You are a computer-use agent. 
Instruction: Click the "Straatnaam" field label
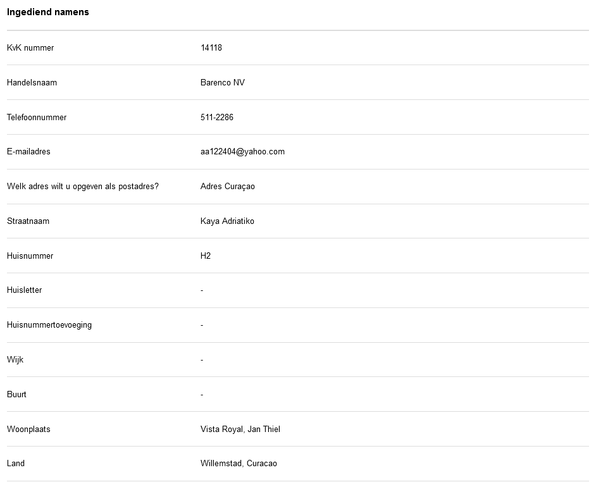coord(28,221)
